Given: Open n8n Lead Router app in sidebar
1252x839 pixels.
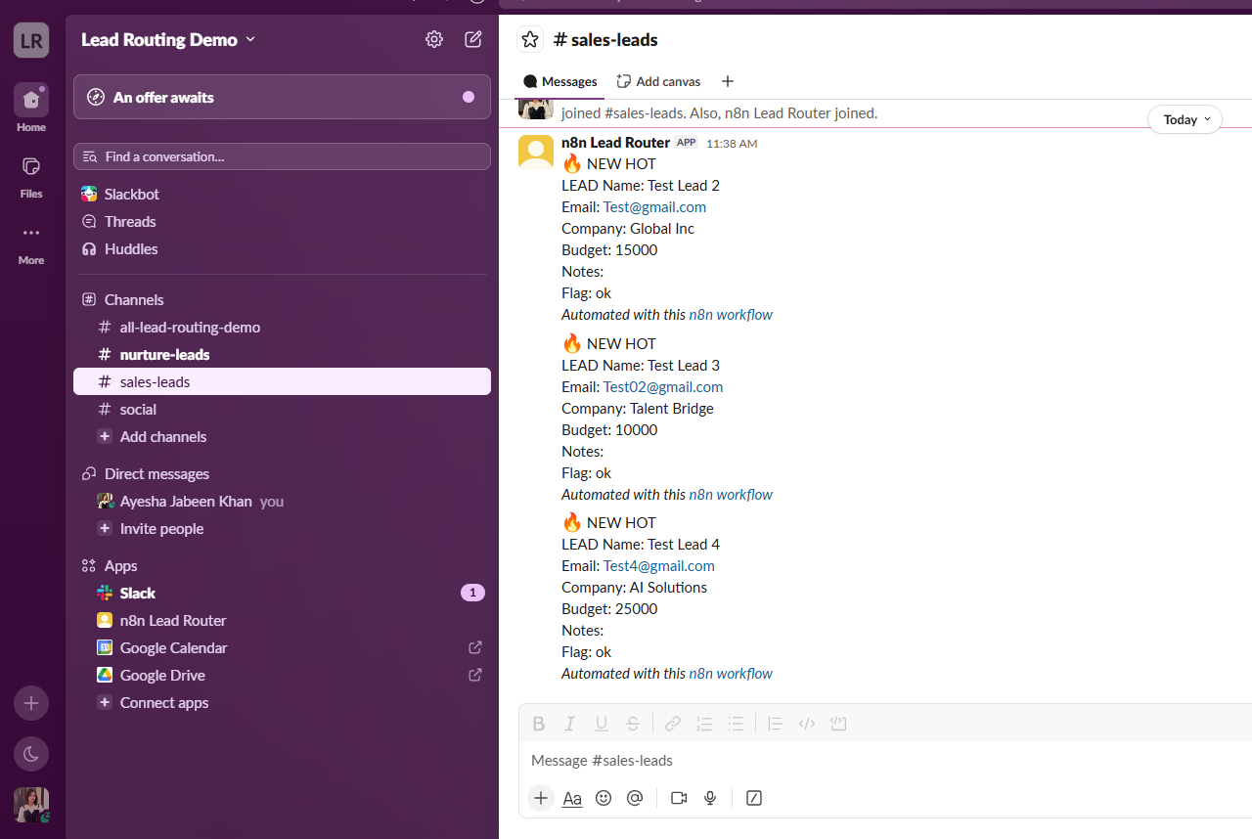Looking at the screenshot, I should tap(282, 620).
